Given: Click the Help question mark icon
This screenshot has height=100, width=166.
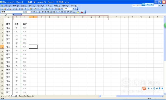Looking at the screenshot, I should [76, 9].
